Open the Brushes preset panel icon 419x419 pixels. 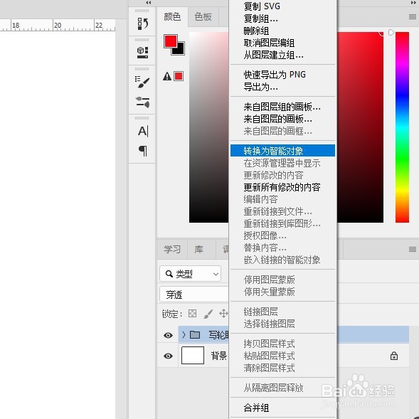pos(143,102)
